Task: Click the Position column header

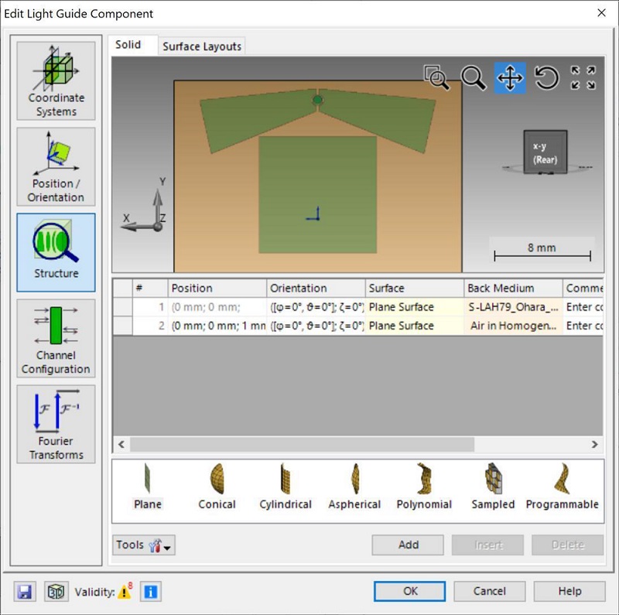Action: (x=217, y=288)
